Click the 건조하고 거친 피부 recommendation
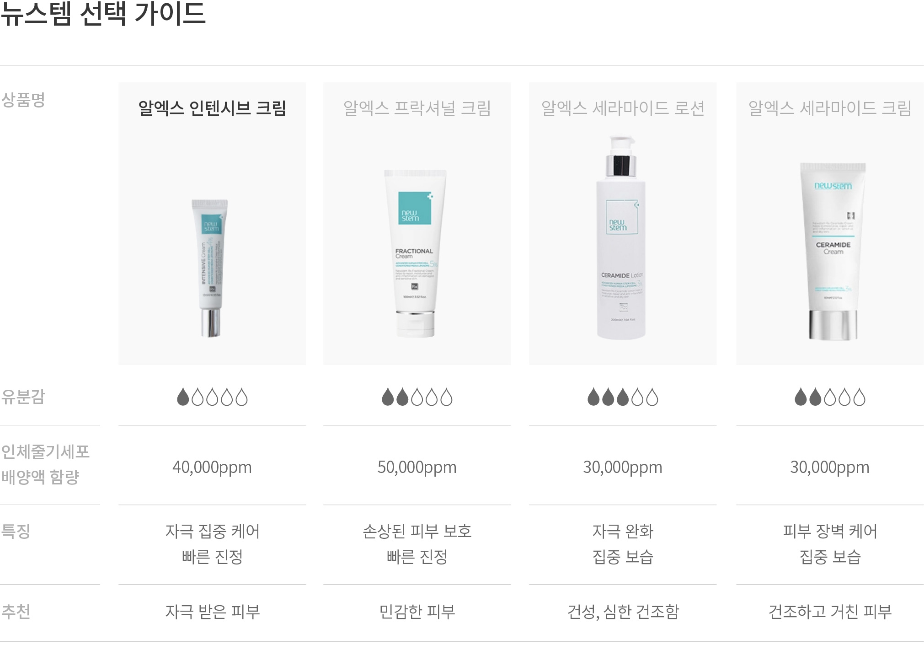924x645 pixels. coord(830,612)
